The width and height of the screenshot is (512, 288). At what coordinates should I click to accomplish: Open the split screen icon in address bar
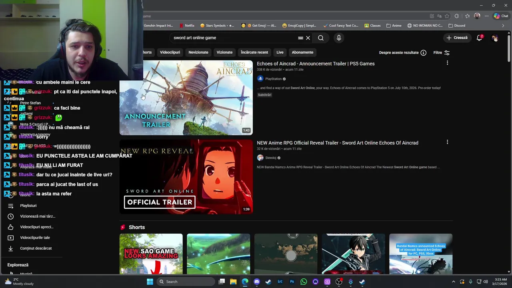pos(432,16)
